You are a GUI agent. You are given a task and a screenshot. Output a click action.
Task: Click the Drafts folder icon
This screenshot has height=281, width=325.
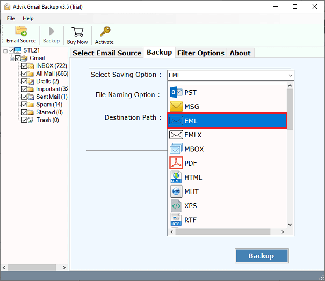31,82
